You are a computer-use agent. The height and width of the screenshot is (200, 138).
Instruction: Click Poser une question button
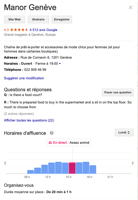pyautogui.click(x=118, y=92)
